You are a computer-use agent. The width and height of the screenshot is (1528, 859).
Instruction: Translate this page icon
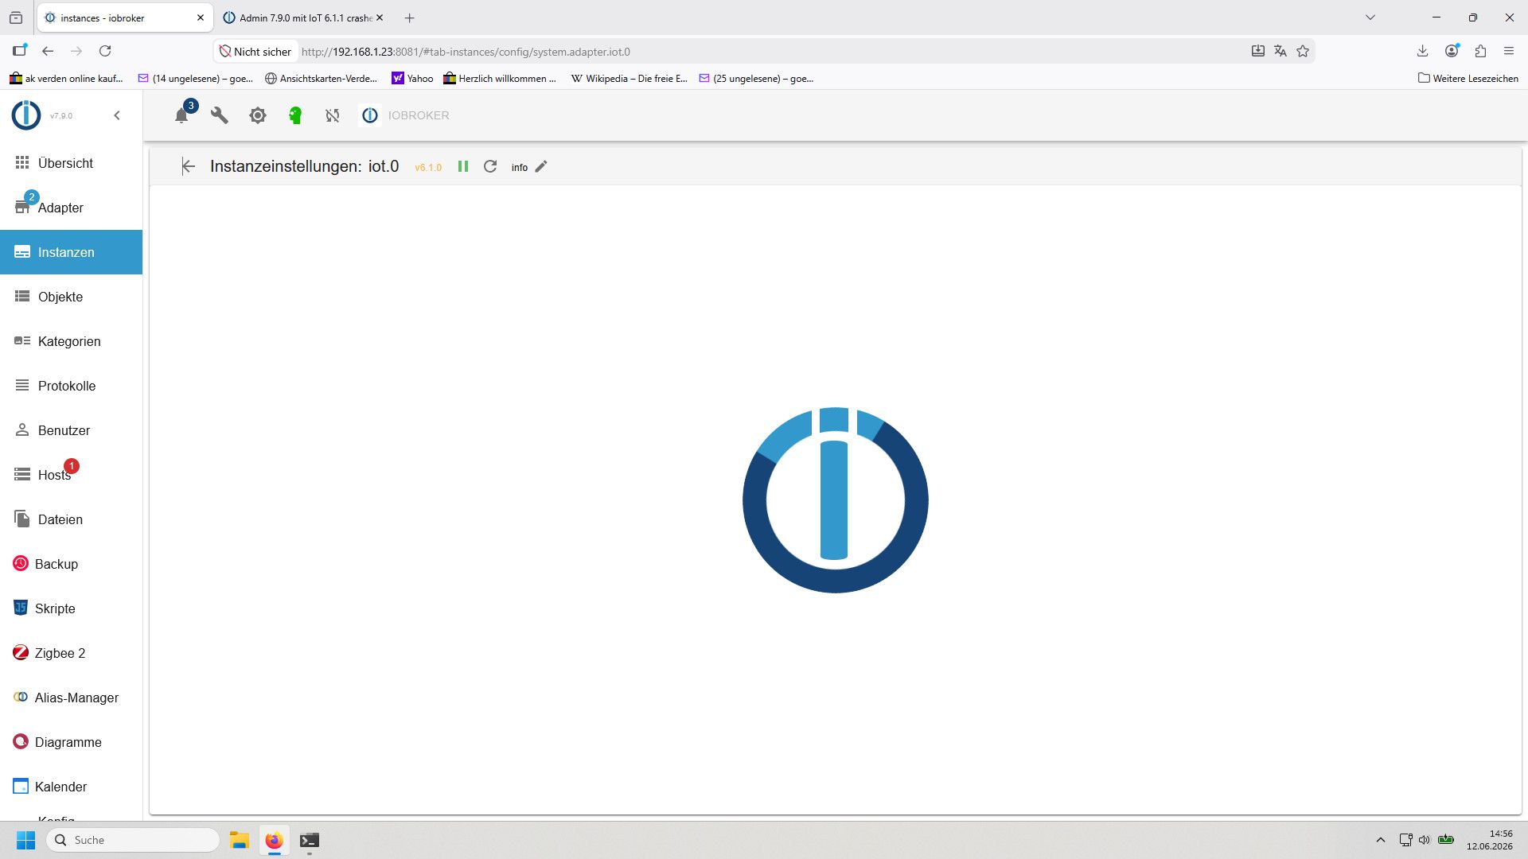click(x=1280, y=51)
